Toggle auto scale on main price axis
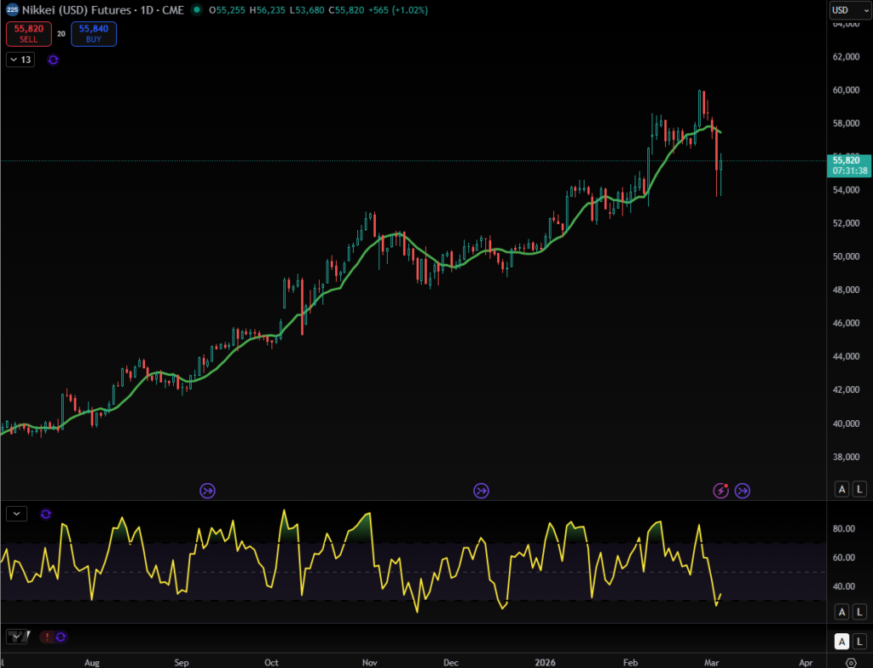Viewport: 873px width, 668px height. pos(841,488)
